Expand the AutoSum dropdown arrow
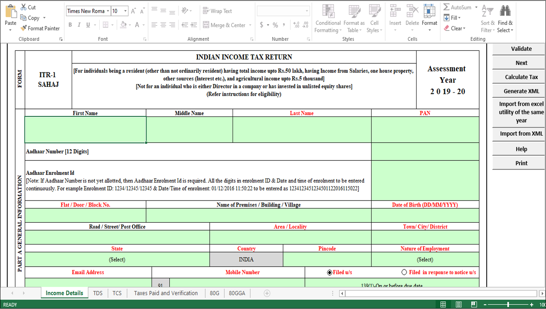Viewport: 546px width, 309px height. point(476,7)
